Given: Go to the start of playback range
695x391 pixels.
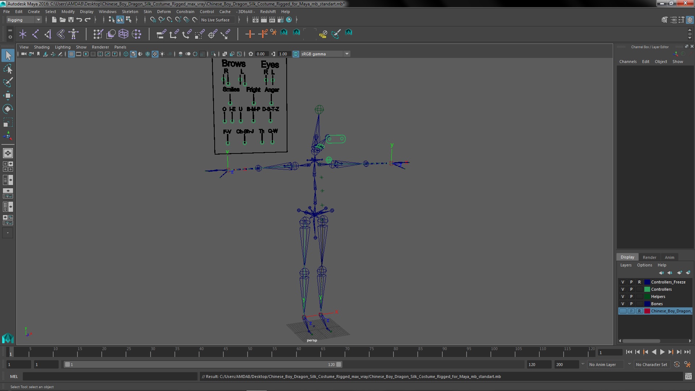Looking at the screenshot, I should tap(629, 352).
